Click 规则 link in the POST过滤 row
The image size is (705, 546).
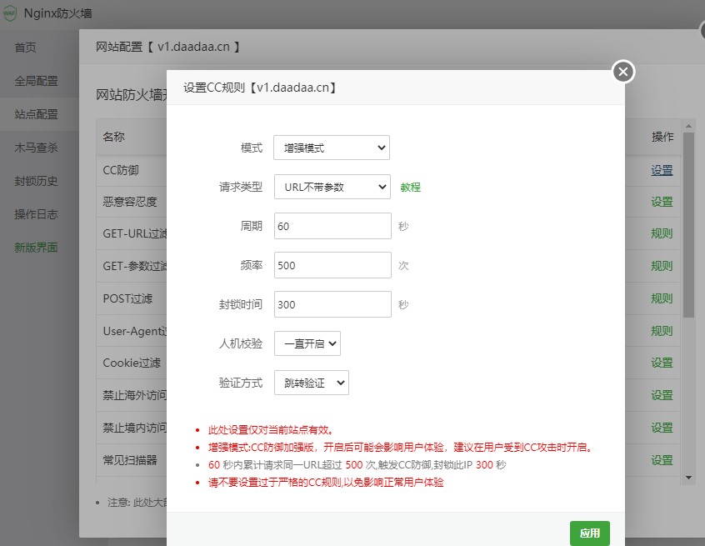662,298
